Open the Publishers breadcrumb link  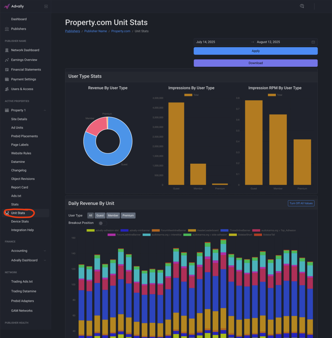pyautogui.click(x=72, y=31)
